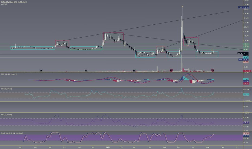Click the Feb label on the time axis

tap(121, 147)
